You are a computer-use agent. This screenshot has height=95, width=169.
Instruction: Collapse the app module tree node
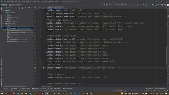(4, 11)
